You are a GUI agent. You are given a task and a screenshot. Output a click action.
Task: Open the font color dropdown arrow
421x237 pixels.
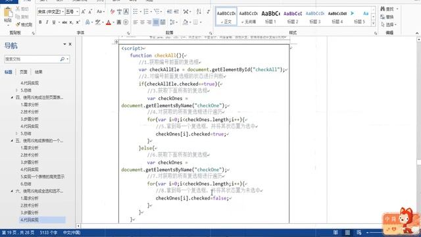tap(114, 22)
